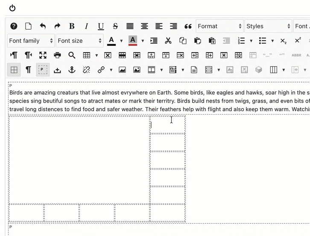Click the Cut scissors icon
The width and height of the screenshot is (310, 236).
point(168,41)
